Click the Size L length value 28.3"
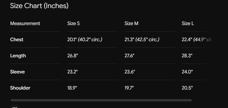This screenshot has width=228, height=108. coord(187,56)
